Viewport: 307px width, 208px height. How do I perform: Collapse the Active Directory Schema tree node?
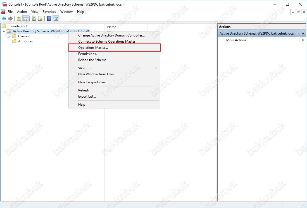4,31
